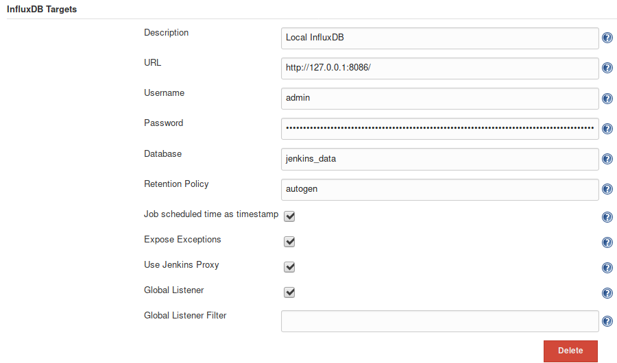
Task: Focus the Username field showing admin
Action: point(440,99)
